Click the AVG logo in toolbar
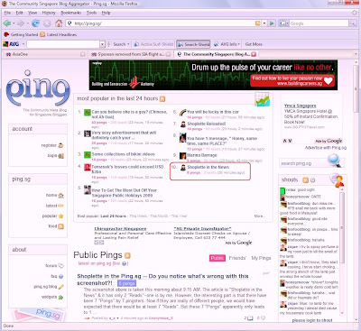 click(11, 44)
